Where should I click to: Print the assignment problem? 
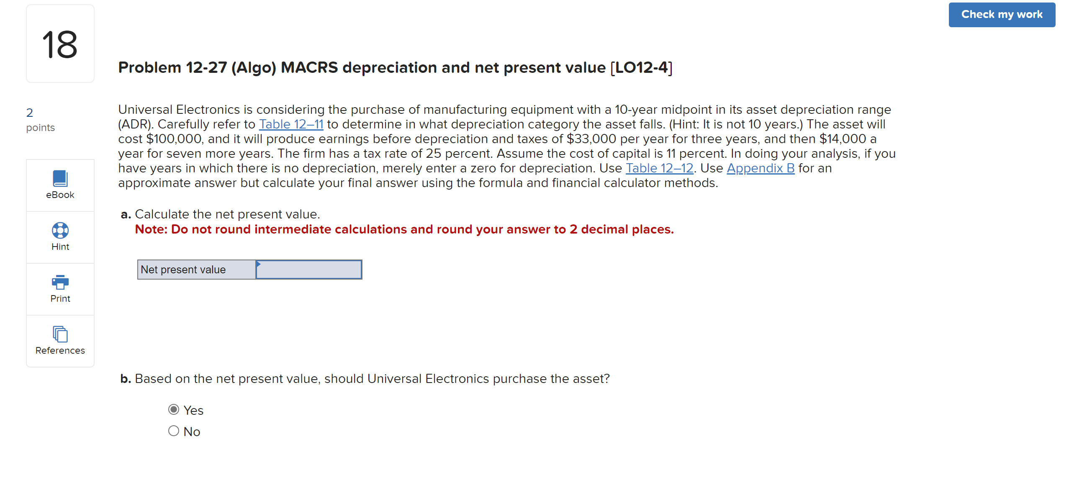coord(59,289)
